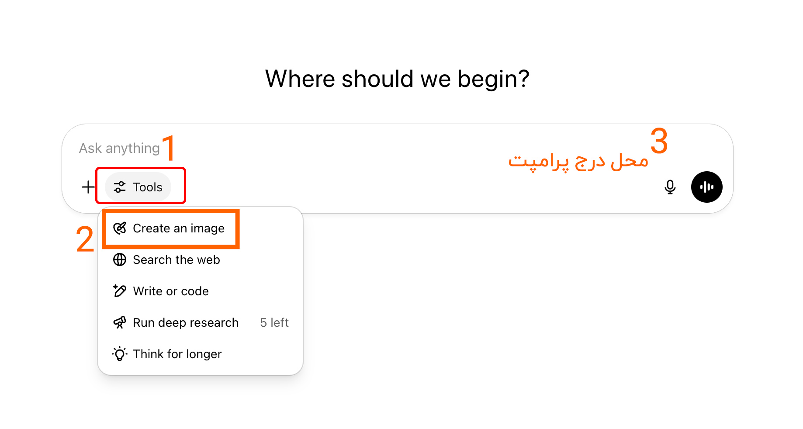This screenshot has width=803, height=429.
Task: Choose "Search the web" menu option
Action: coord(177,259)
